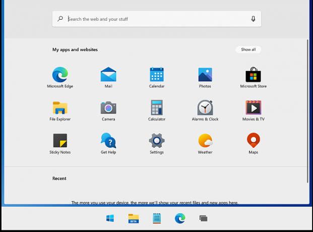
Task: Focus the 'Search the web and your stuff' box
Action: pos(157,19)
